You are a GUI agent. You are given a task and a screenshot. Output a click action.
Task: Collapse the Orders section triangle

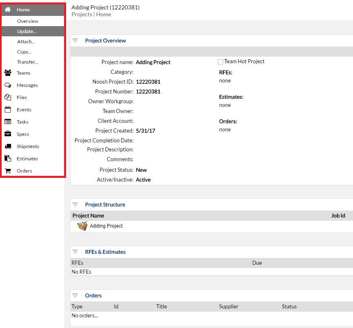tap(75, 295)
